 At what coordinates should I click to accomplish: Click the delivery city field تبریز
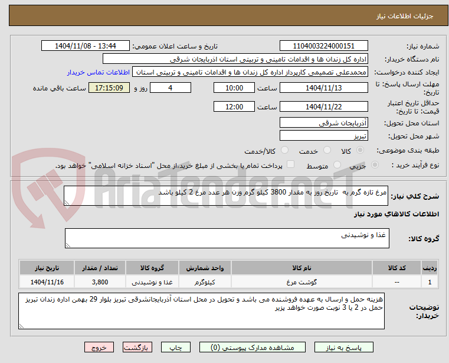323,136
